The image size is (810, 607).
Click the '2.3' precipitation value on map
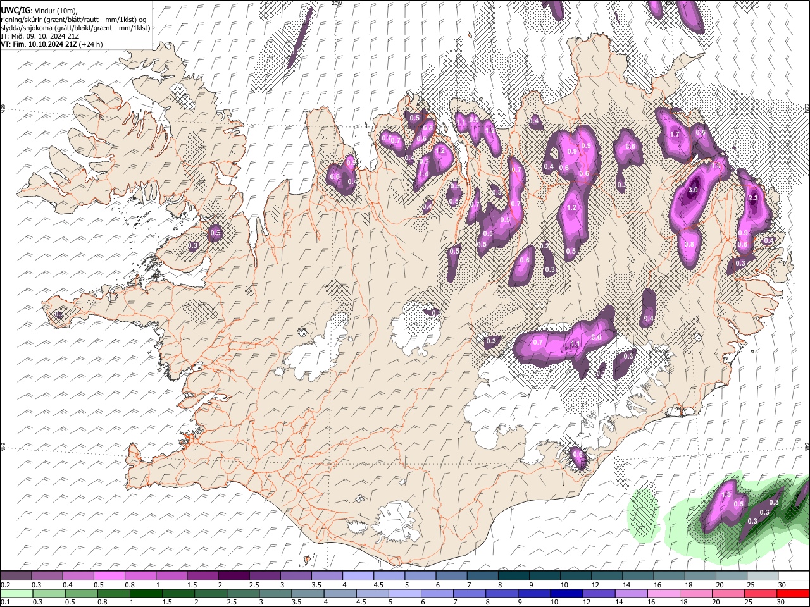point(753,198)
